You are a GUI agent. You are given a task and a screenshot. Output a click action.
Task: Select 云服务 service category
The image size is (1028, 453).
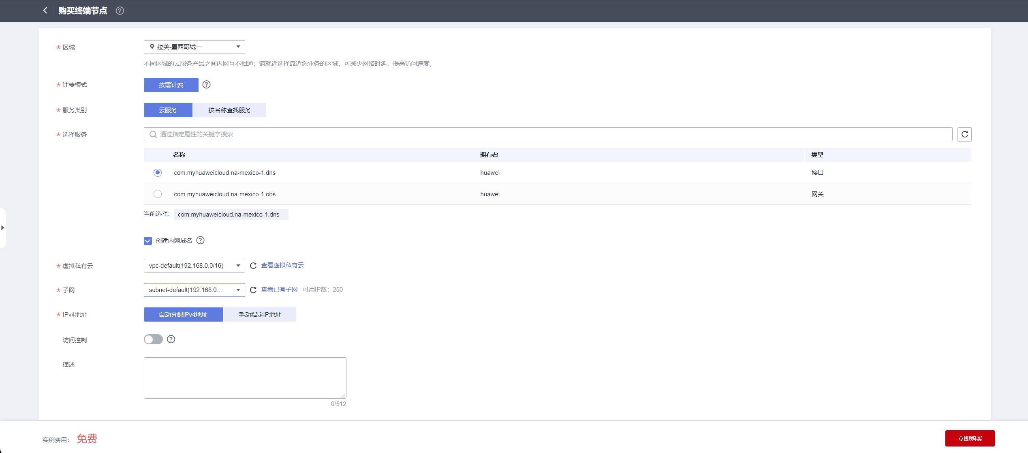(168, 110)
